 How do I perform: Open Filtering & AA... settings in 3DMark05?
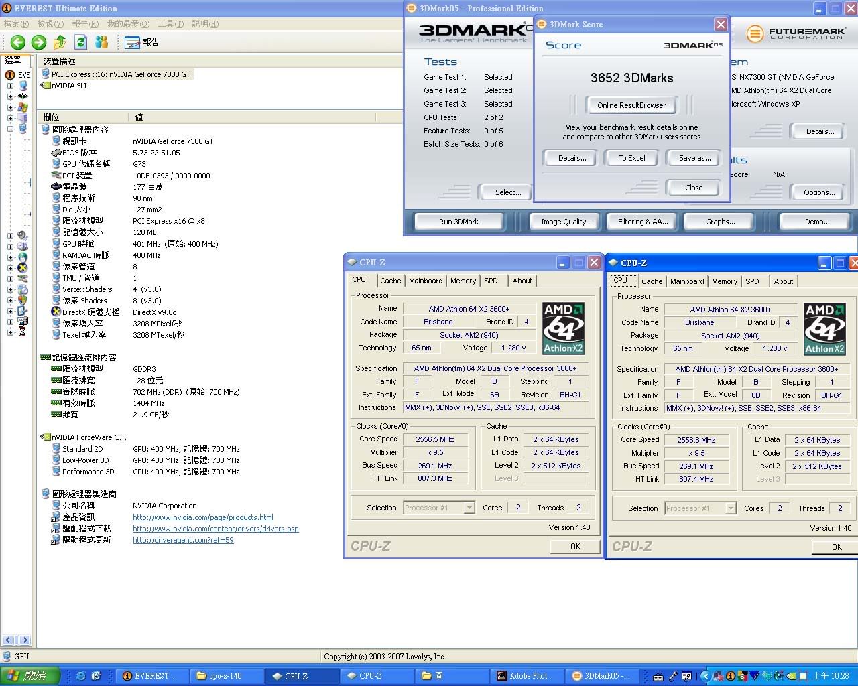643,222
